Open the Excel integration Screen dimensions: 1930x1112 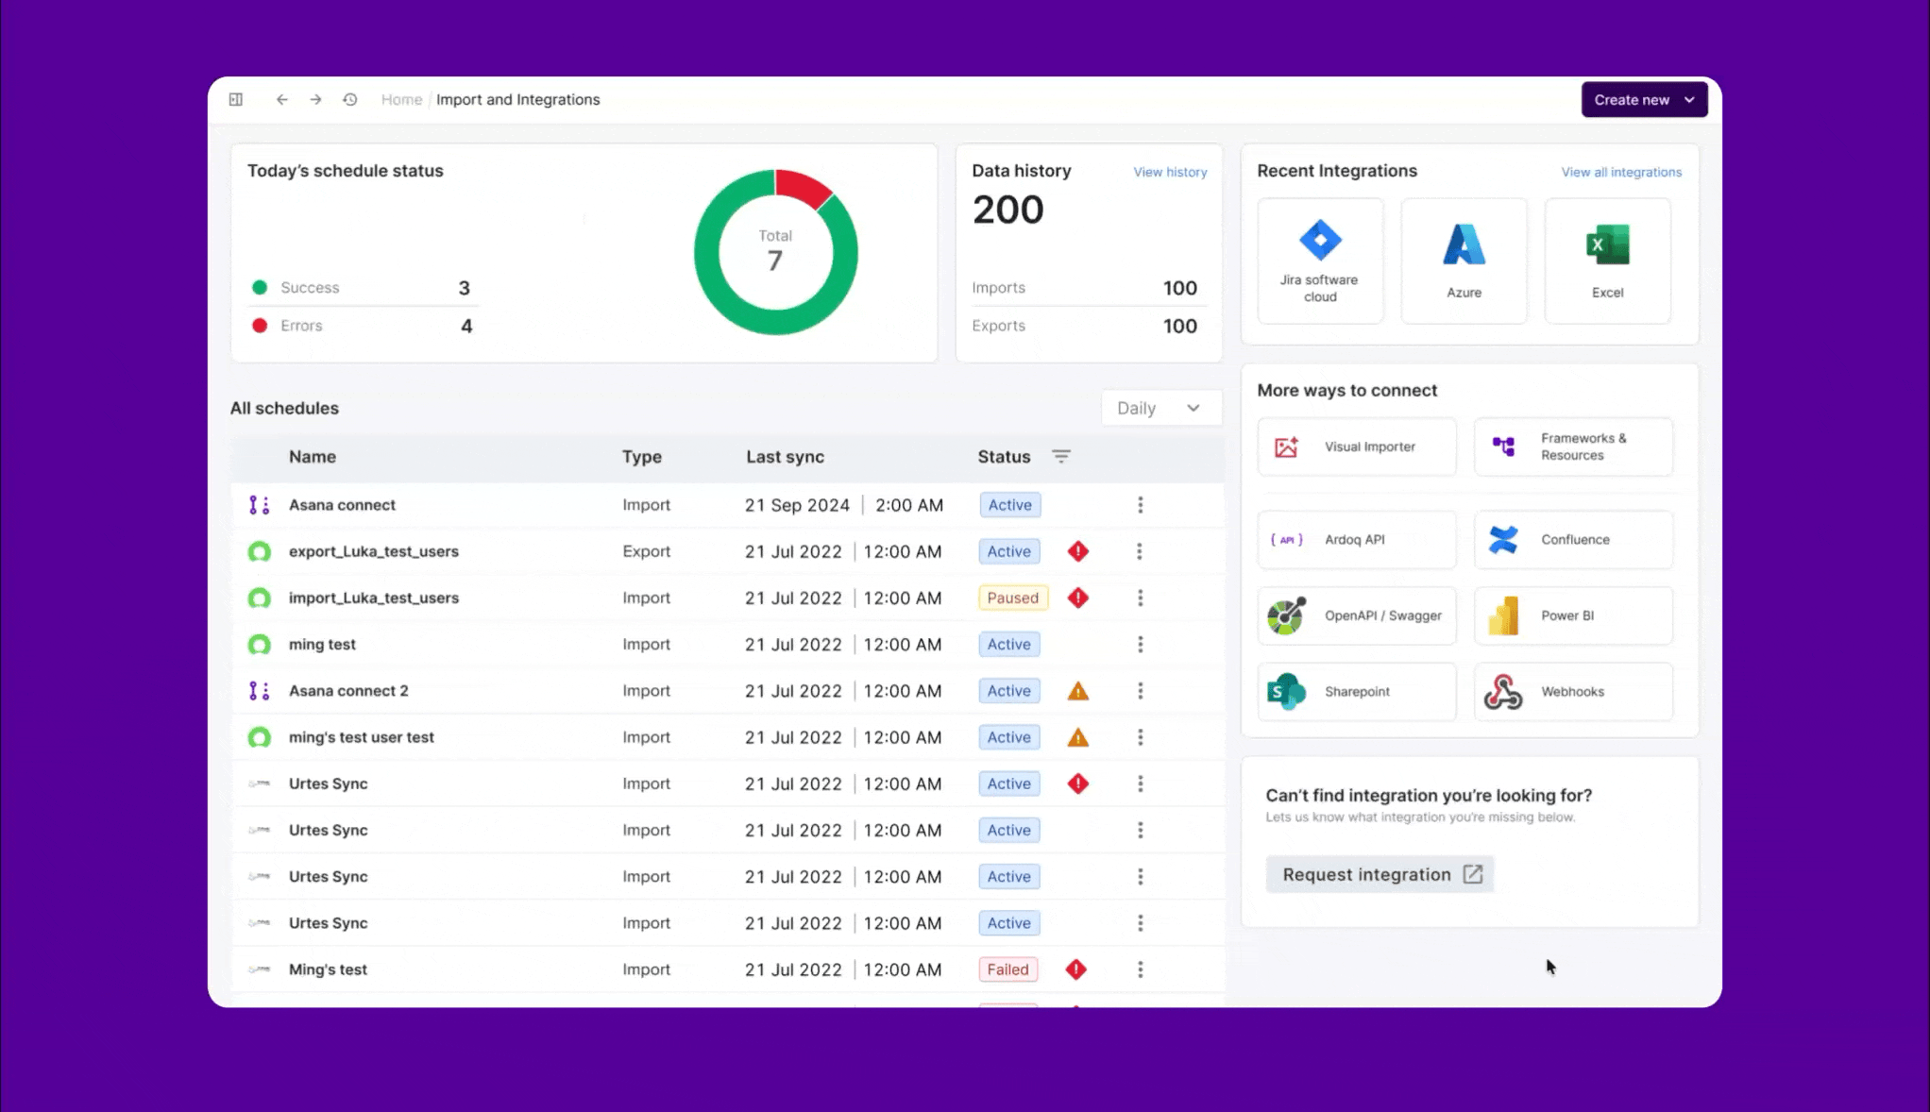[1606, 260]
